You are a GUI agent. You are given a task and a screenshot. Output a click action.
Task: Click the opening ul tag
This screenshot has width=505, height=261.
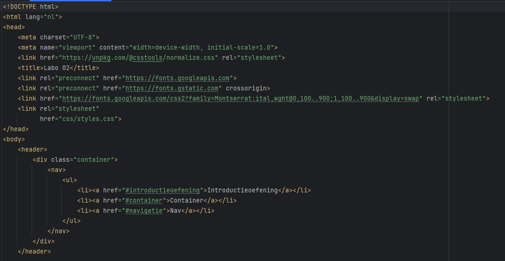70,180
